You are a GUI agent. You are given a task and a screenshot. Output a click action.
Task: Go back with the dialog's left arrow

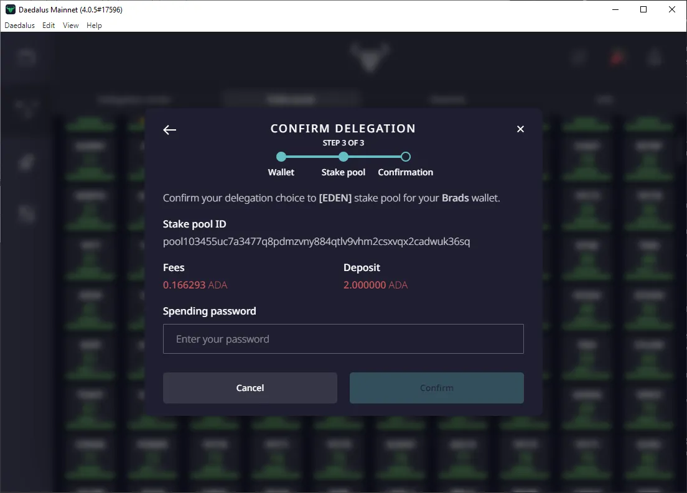point(169,129)
